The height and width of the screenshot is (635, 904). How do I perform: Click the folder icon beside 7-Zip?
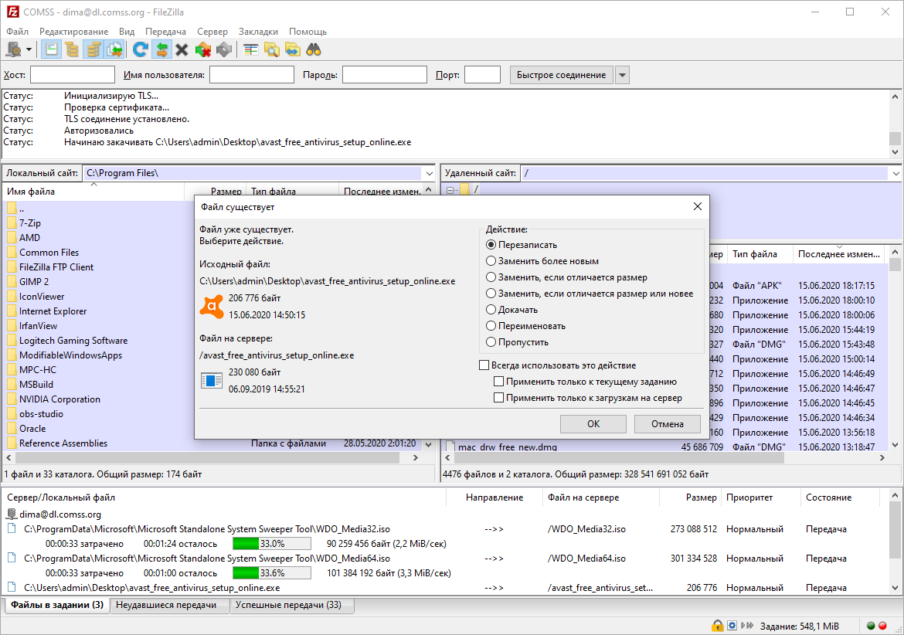(x=12, y=223)
